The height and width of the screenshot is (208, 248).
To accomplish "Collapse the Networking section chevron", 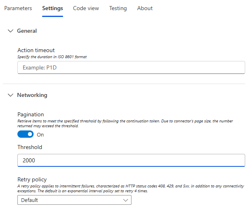I will point(11,95).
